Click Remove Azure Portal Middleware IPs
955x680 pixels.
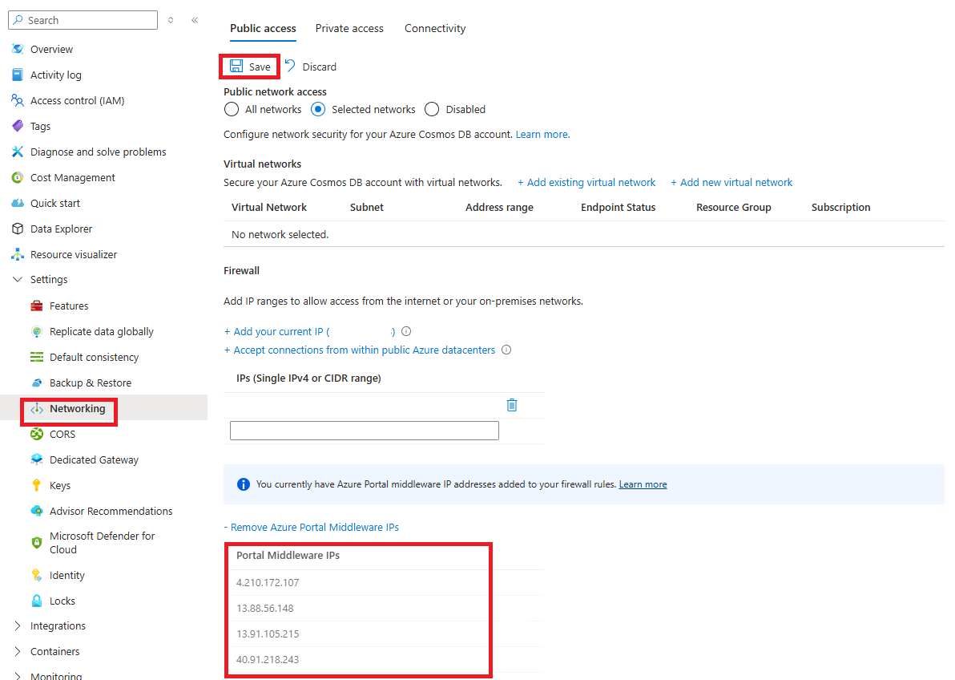click(312, 527)
